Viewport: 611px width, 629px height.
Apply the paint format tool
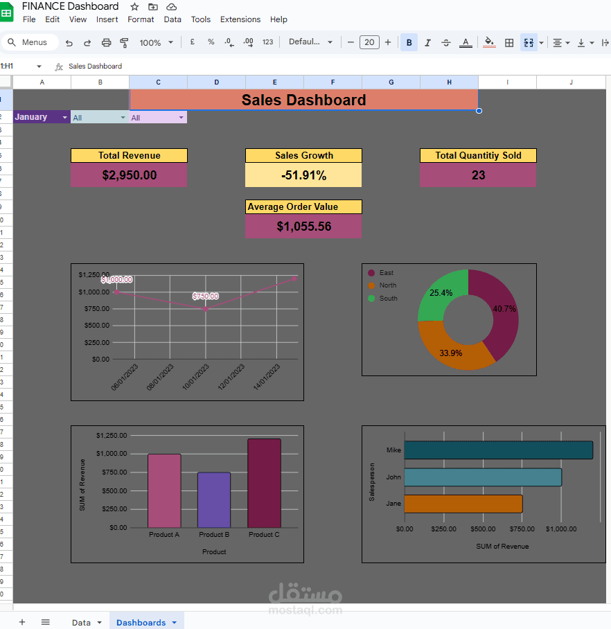pyautogui.click(x=125, y=42)
